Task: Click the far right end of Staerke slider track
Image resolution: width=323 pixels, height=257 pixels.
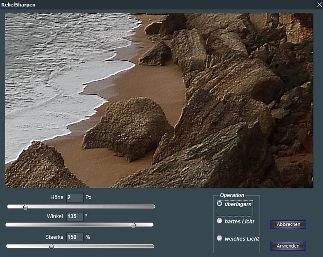Action: 153,246
